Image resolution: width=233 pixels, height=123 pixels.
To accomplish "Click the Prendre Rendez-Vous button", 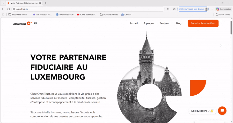I will point(203,23).
